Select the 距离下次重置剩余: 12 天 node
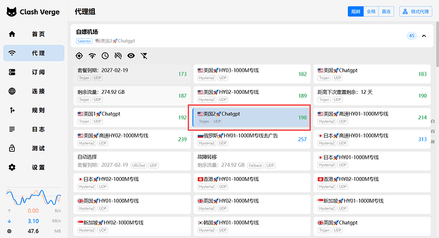Viewport: 439px width, 238px height. (x=372, y=96)
